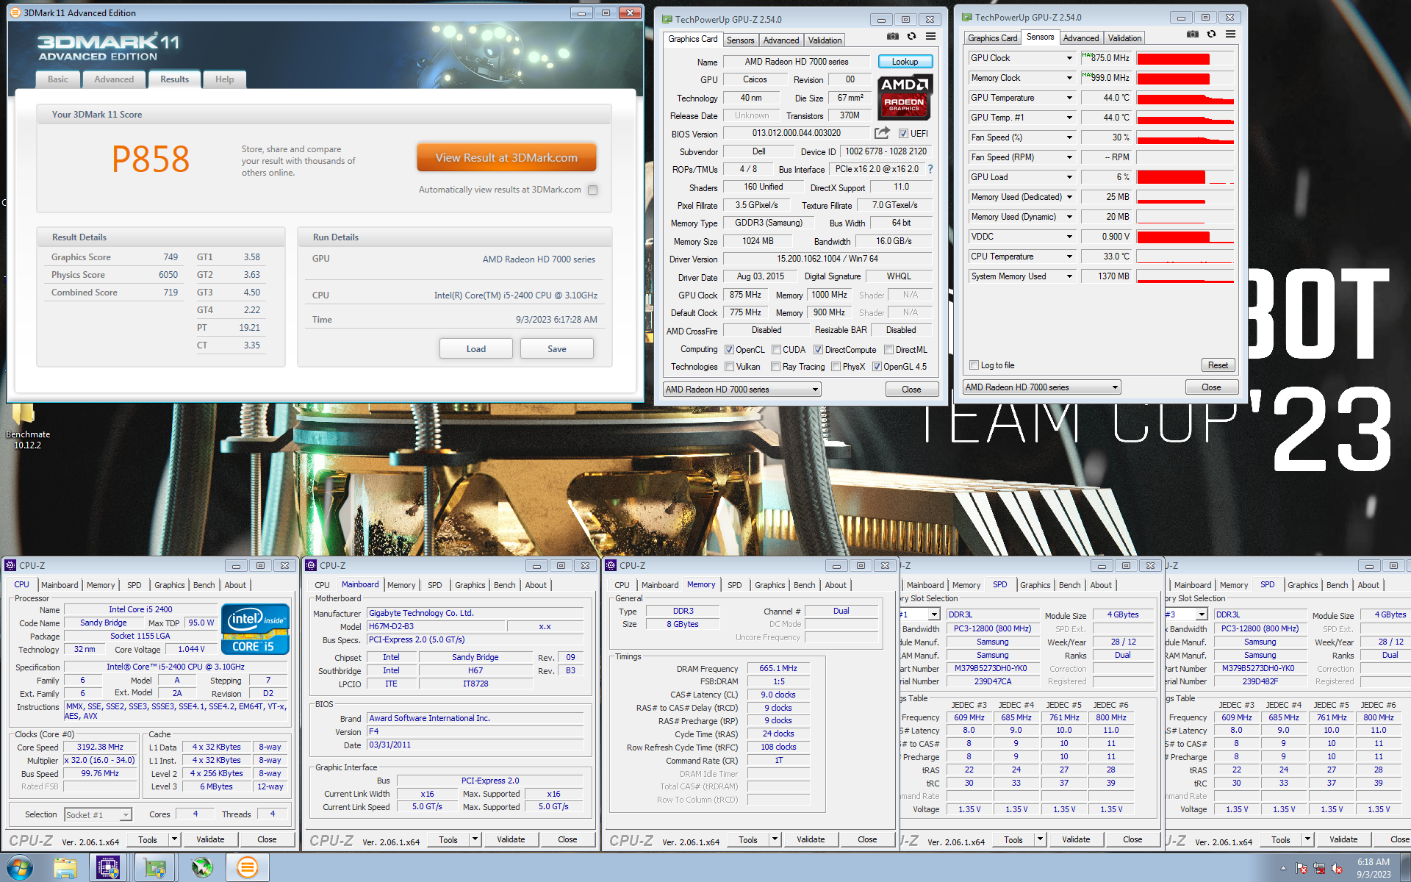The width and height of the screenshot is (1411, 882).
Task: Open the orange circle app in taskbar
Action: (x=248, y=868)
